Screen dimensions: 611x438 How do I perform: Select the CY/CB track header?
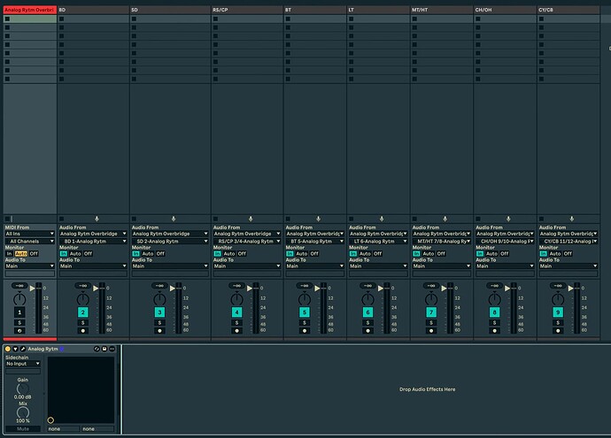coord(568,10)
